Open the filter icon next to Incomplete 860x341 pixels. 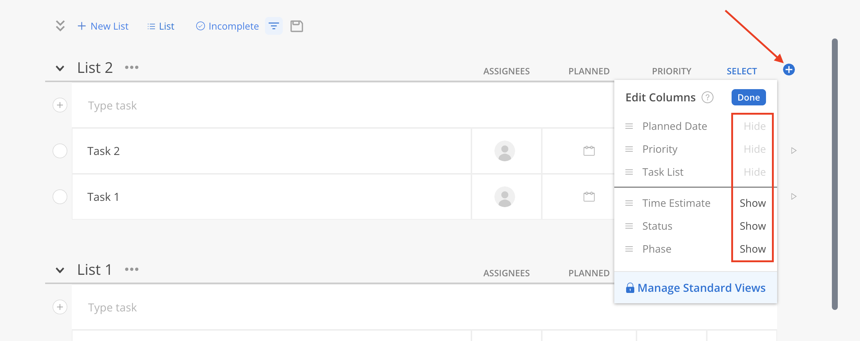pos(274,26)
